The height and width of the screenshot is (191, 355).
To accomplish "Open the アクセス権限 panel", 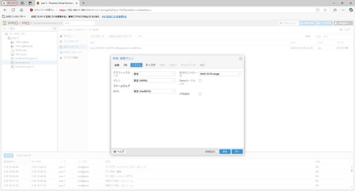I will pos(71,58).
